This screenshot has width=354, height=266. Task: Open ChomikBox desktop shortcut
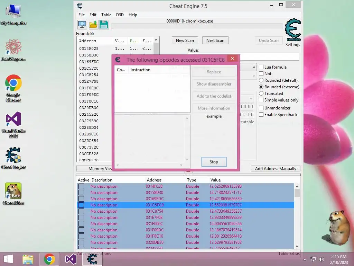pyautogui.click(x=13, y=194)
